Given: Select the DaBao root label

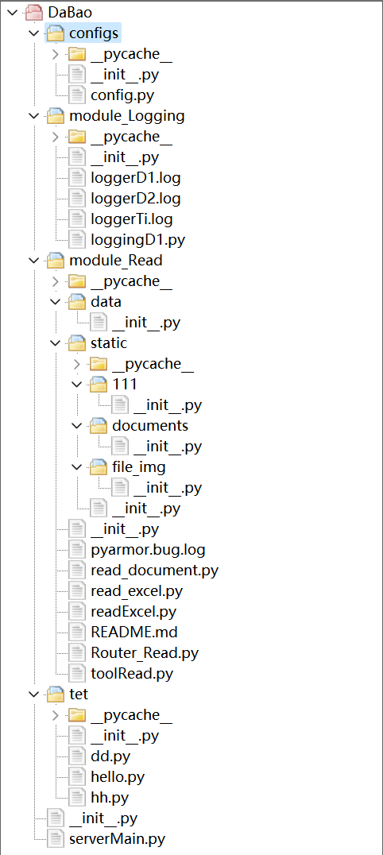Looking at the screenshot, I should [x=70, y=13].
